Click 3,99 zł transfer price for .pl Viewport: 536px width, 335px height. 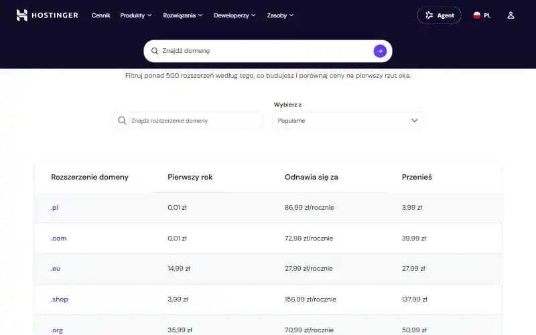click(x=412, y=208)
